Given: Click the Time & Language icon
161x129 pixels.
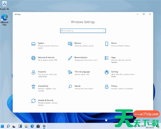Looking at the screenshot, I should 70,72.
